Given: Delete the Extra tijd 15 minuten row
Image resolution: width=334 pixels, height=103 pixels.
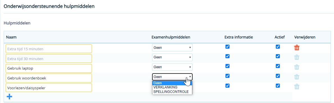Looking at the screenshot, I should (297, 47).
